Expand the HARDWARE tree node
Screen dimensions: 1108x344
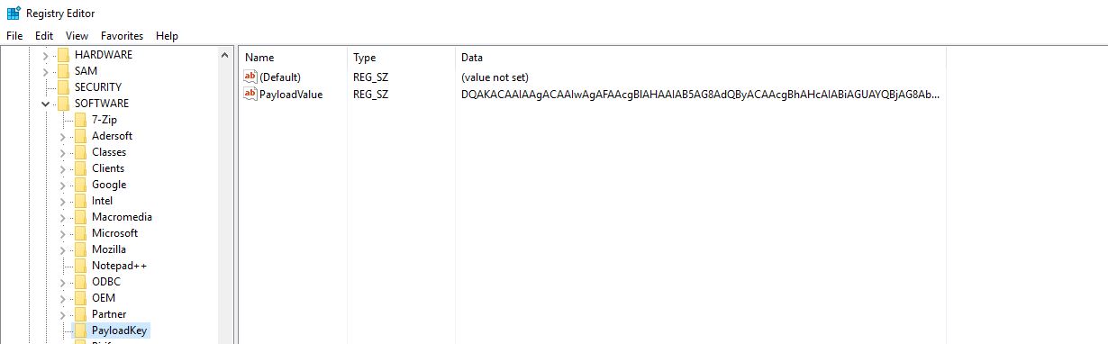pos(45,55)
